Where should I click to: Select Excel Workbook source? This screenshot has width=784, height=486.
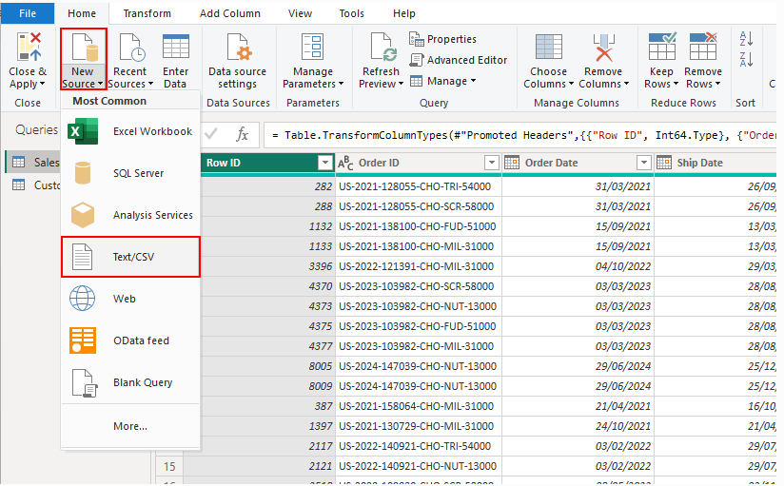(x=130, y=131)
